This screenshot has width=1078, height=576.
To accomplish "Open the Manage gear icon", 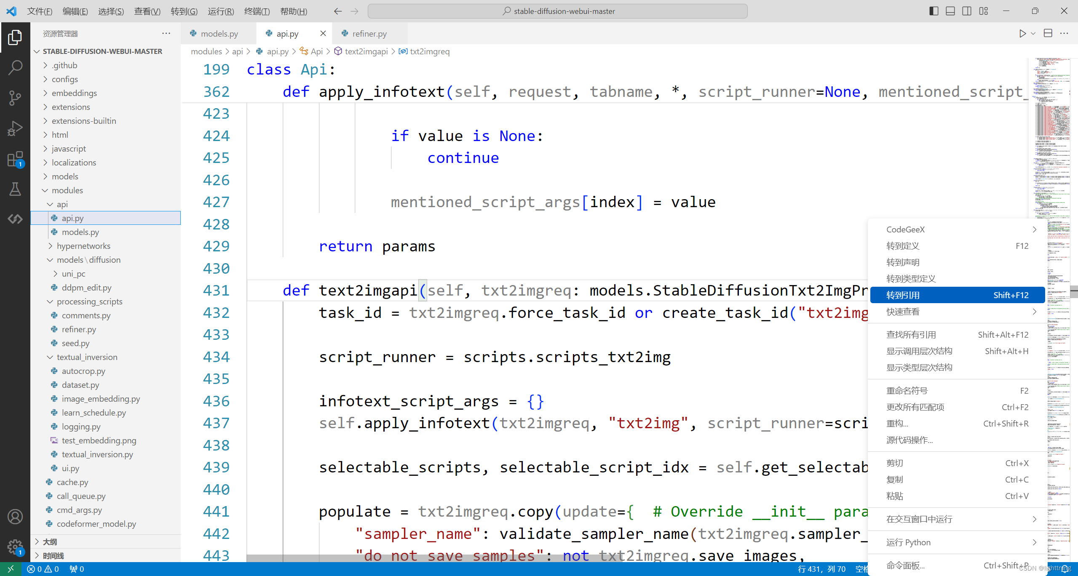I will point(15,547).
